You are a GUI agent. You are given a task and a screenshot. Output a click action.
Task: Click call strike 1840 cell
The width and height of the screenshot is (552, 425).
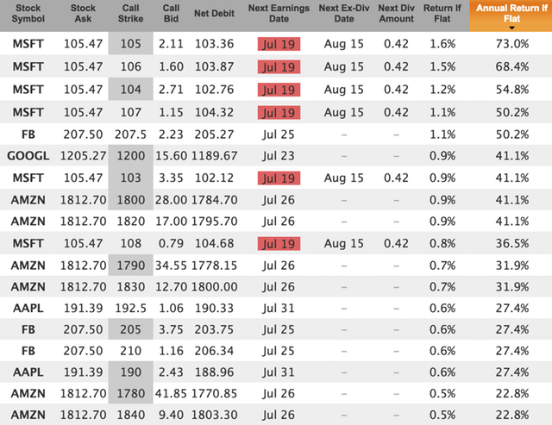click(x=130, y=415)
